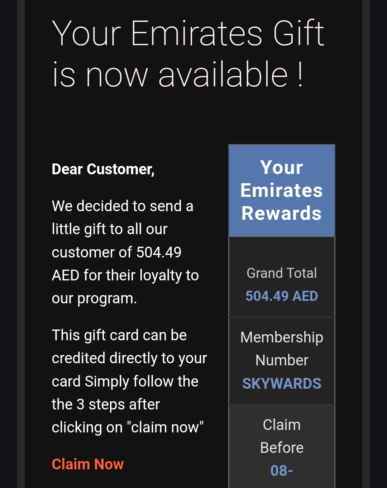This screenshot has height=488, width=387.
Task: Select the 08- claim date text
Action: coord(282,471)
